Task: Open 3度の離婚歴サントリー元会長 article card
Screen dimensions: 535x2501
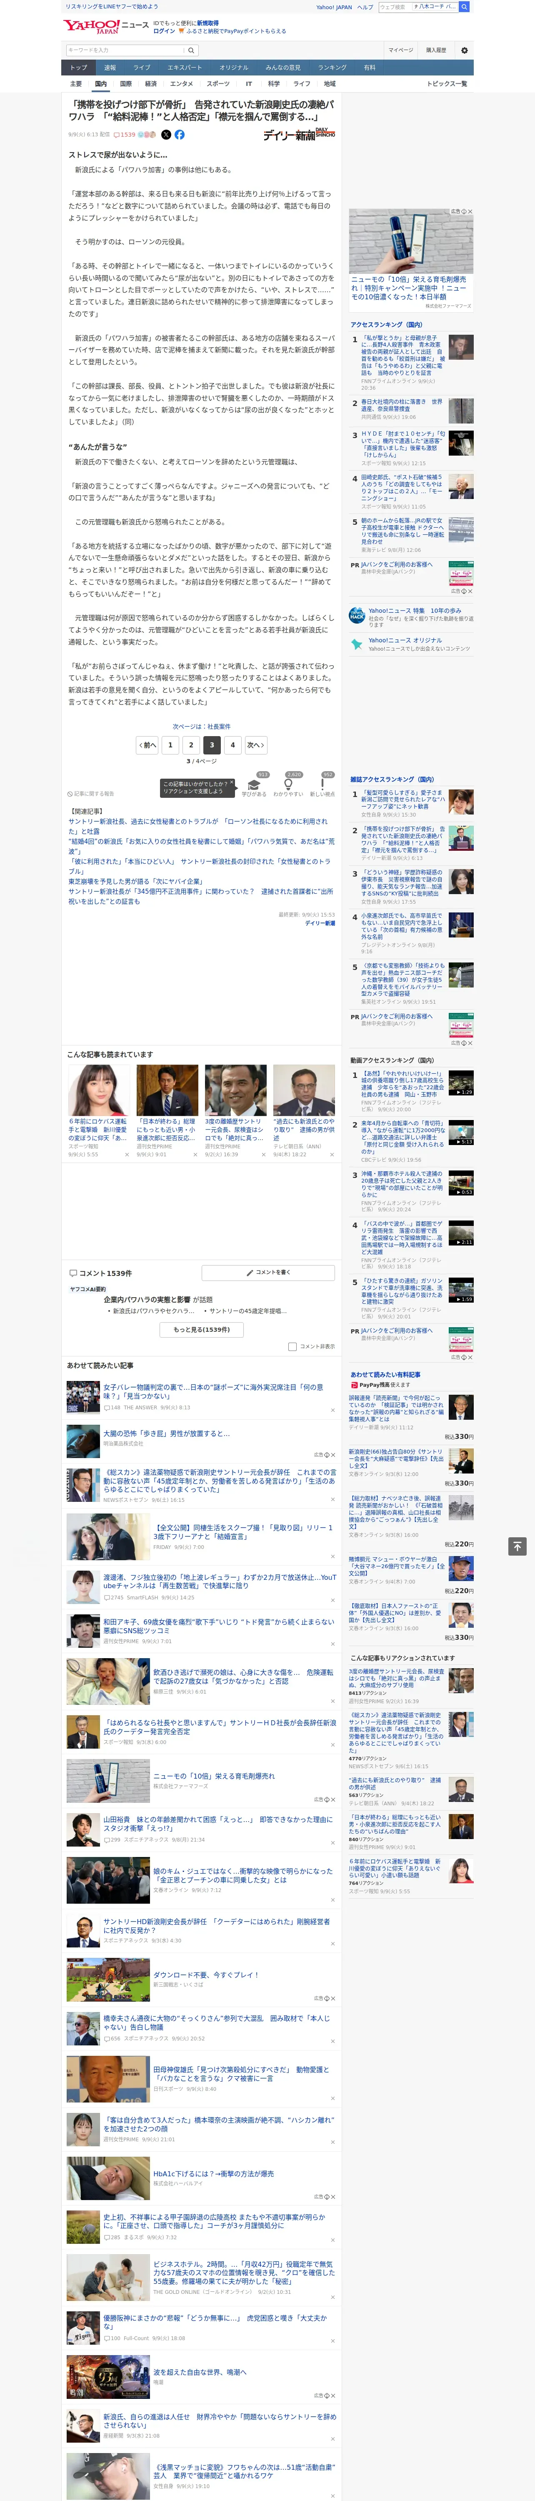Action: pyautogui.click(x=235, y=1111)
